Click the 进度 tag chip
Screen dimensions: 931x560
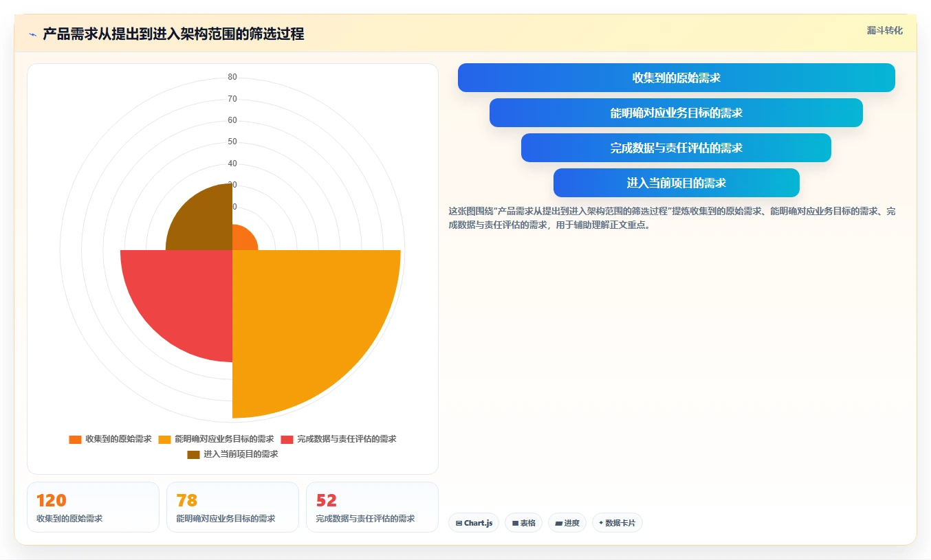click(x=567, y=523)
